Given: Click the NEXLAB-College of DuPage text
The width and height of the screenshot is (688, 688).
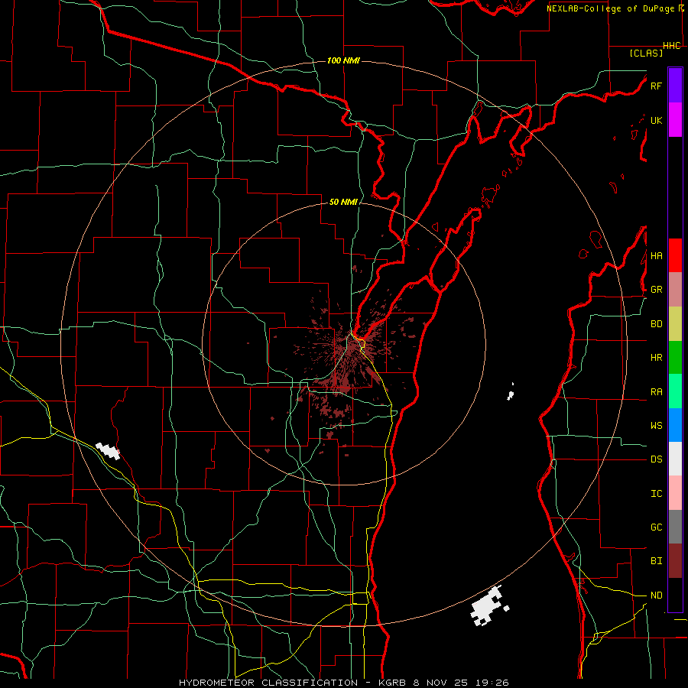Looking at the screenshot, I should point(611,8).
